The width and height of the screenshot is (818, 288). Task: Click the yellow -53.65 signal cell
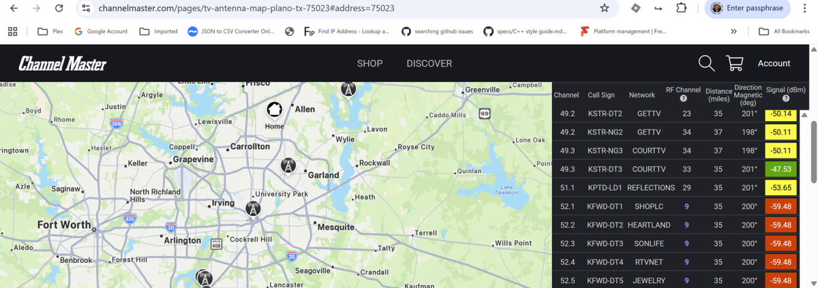[x=781, y=188]
